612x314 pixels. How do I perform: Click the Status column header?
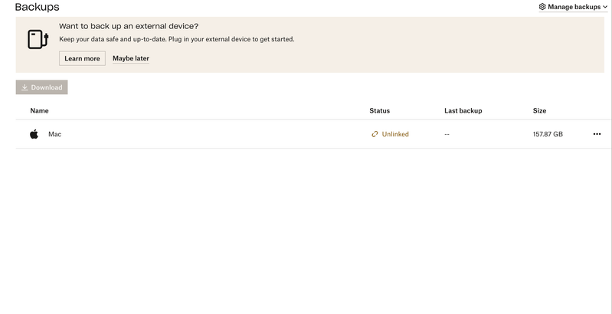379,111
